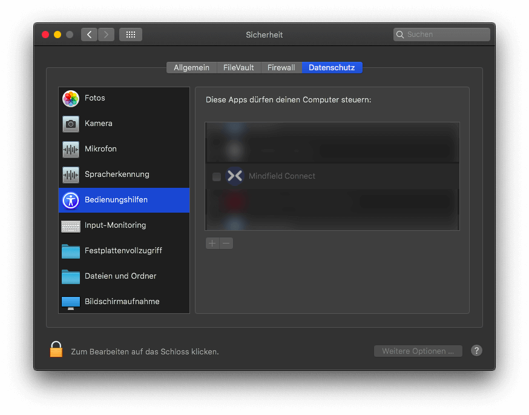
Task: Open help with the question mark button
Action: [476, 351]
